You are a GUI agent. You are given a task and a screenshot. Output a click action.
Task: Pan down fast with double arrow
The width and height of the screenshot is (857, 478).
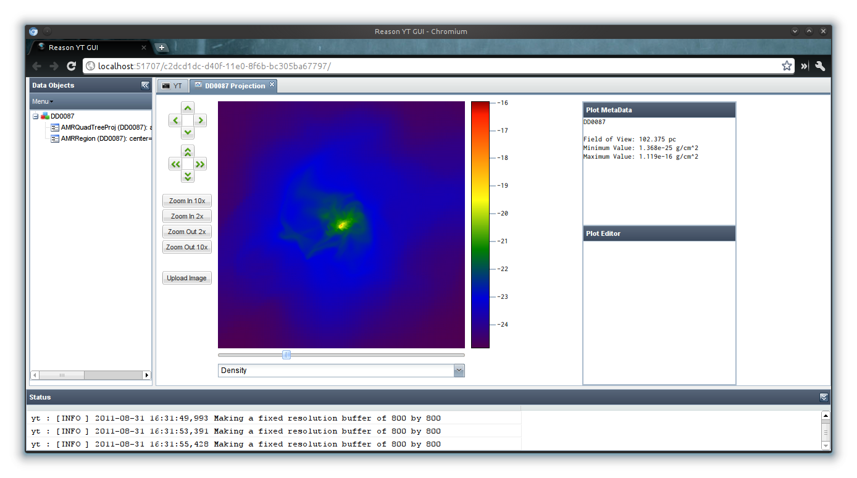(188, 176)
